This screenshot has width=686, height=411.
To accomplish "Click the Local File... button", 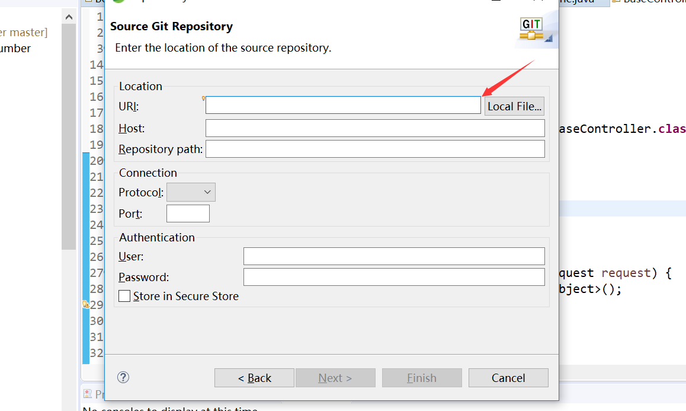I will coord(514,106).
